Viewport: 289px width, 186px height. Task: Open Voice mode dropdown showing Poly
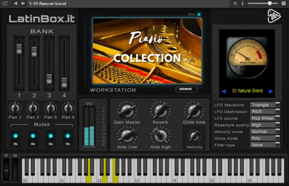tap(265, 138)
